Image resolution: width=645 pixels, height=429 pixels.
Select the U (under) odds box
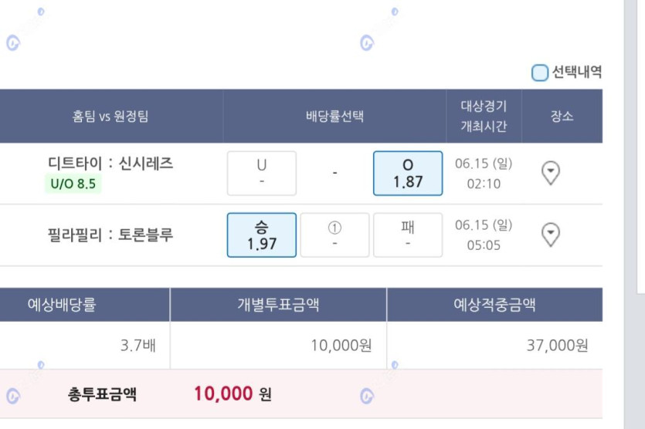(262, 173)
